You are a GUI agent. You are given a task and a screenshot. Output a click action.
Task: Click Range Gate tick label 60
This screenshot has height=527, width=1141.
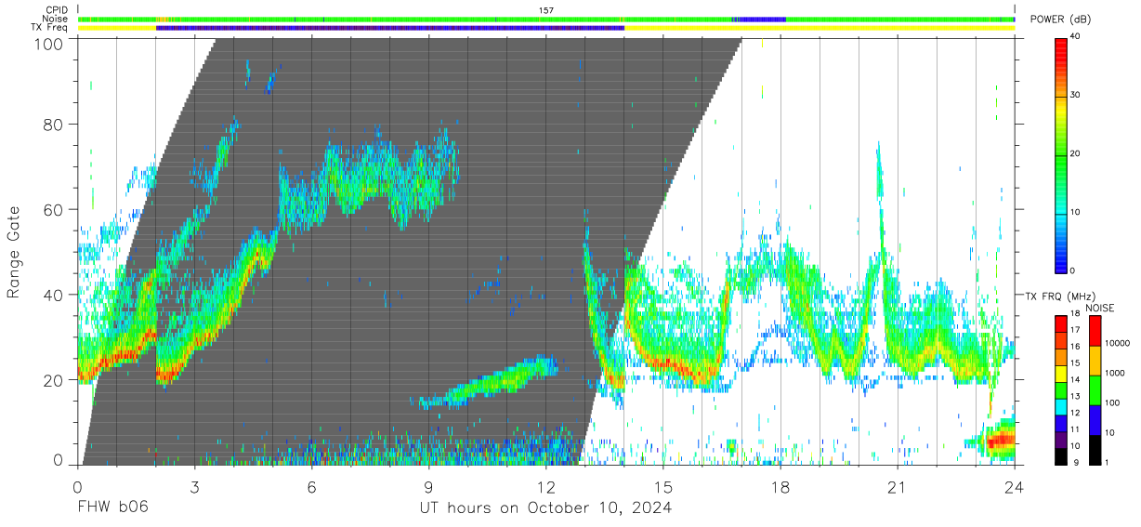54,209
